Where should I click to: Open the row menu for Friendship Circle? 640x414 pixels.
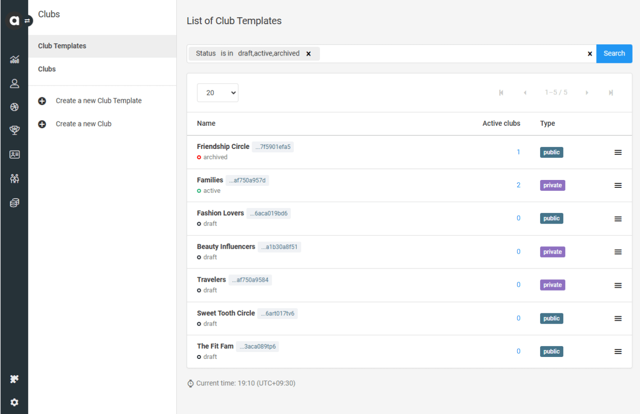point(618,152)
